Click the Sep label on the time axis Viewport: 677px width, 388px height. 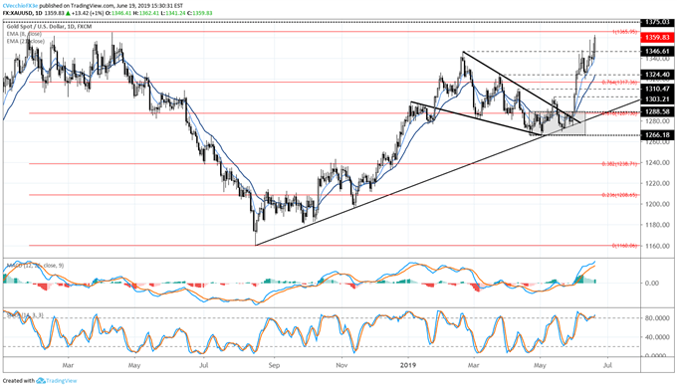(274, 365)
